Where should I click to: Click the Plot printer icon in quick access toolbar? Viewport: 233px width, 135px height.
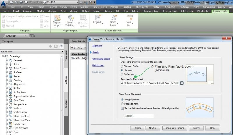(x=26, y=2)
